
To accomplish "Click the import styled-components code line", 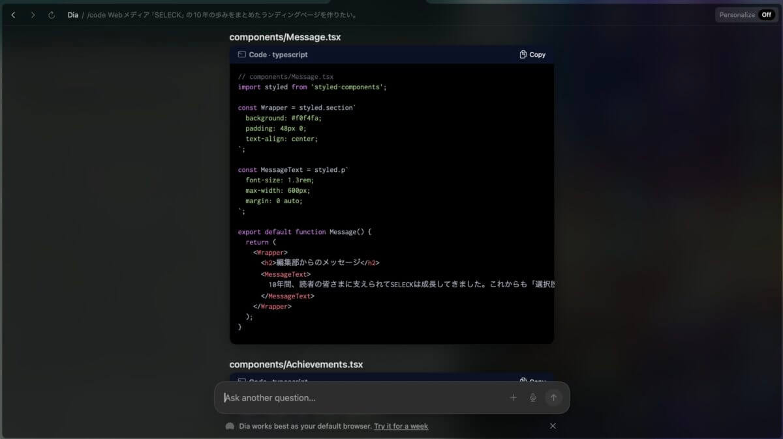I will pos(313,87).
